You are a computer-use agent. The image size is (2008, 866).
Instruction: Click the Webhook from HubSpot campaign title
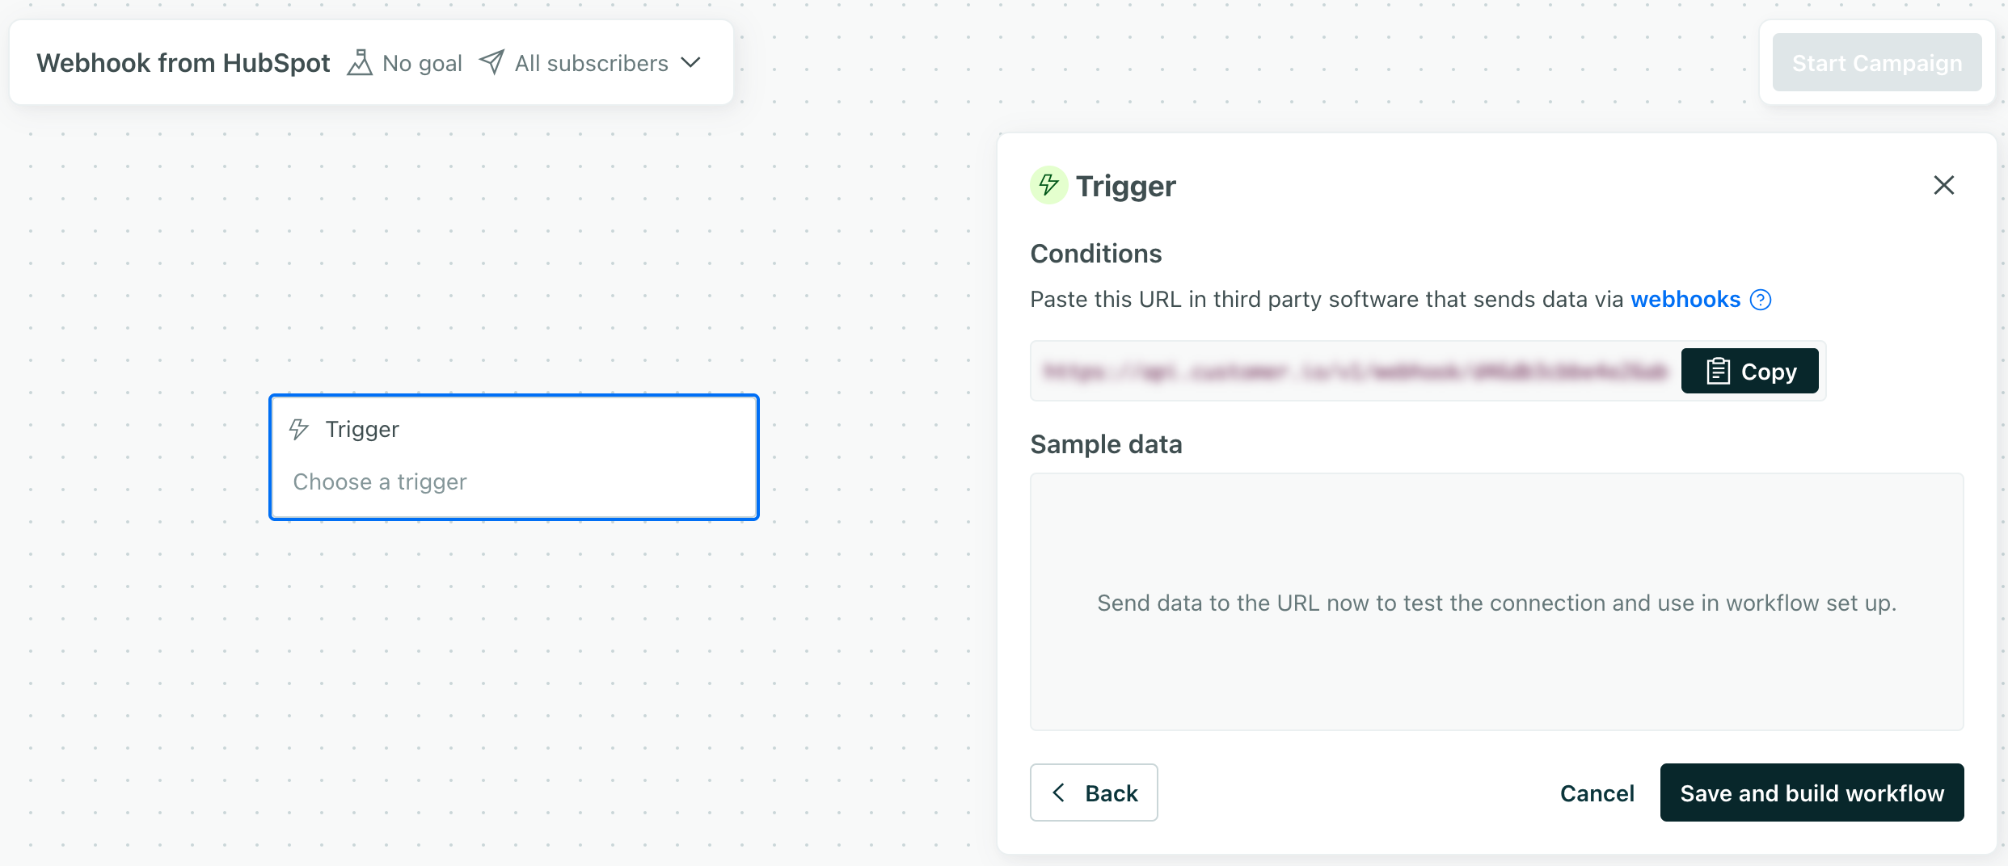click(x=183, y=62)
